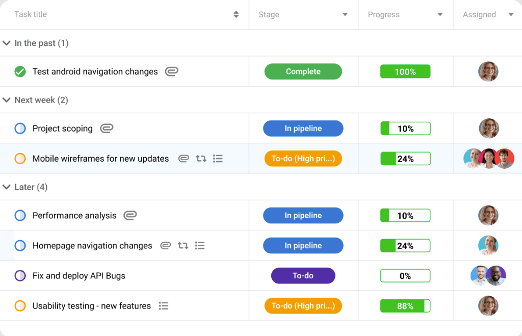Click assignee avatars for Mobile wireframes task
The image size is (522, 336).
(489, 159)
